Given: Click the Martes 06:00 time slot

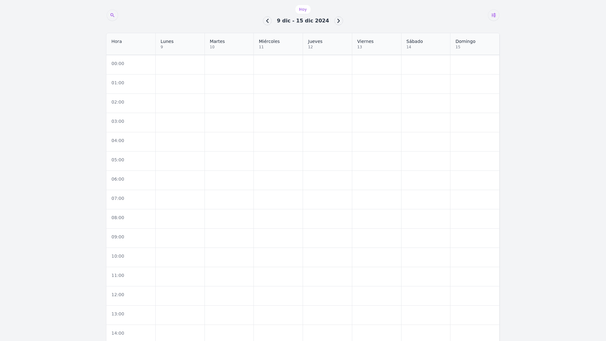Looking at the screenshot, I should pos(229,180).
